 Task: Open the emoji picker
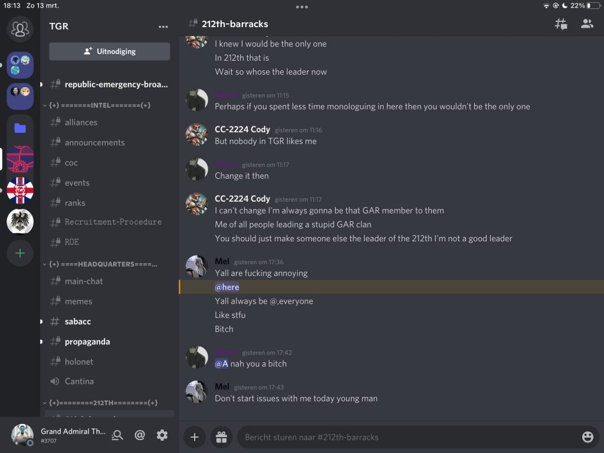pyautogui.click(x=587, y=437)
